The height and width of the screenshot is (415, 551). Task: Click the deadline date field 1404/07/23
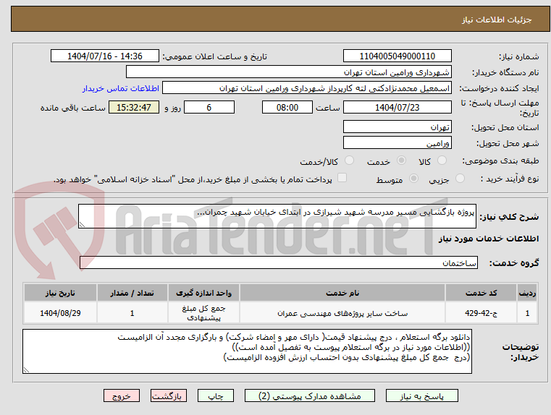(397, 107)
